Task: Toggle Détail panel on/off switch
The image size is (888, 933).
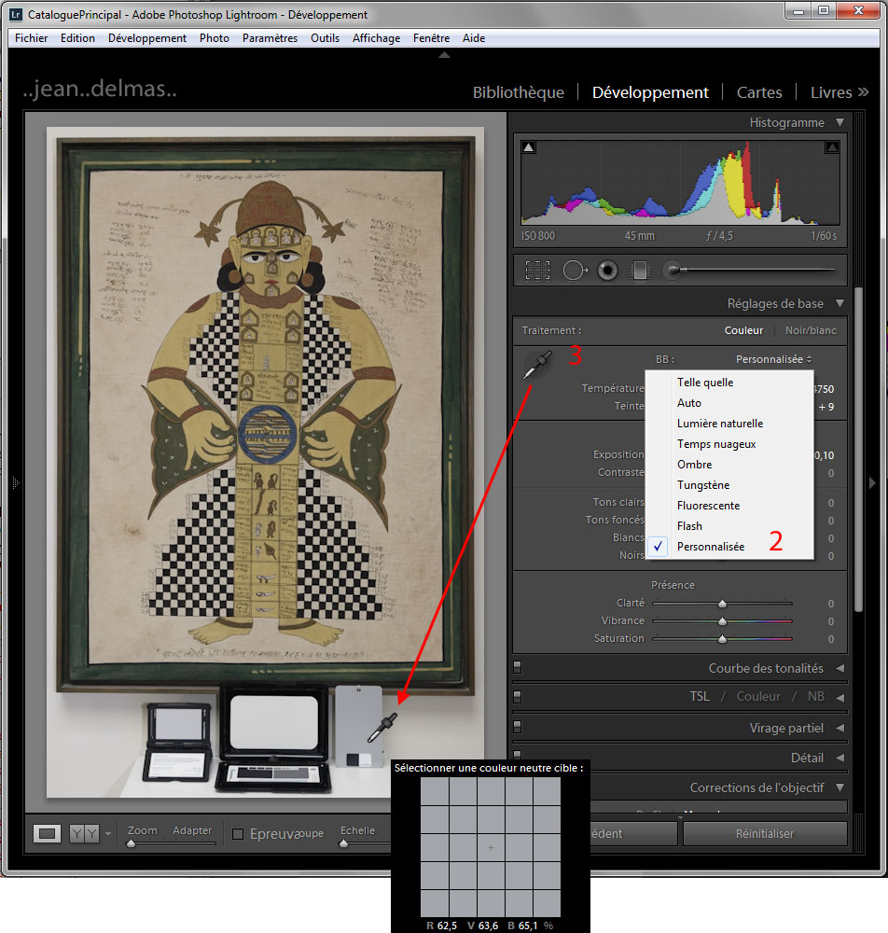Action: click(x=518, y=755)
